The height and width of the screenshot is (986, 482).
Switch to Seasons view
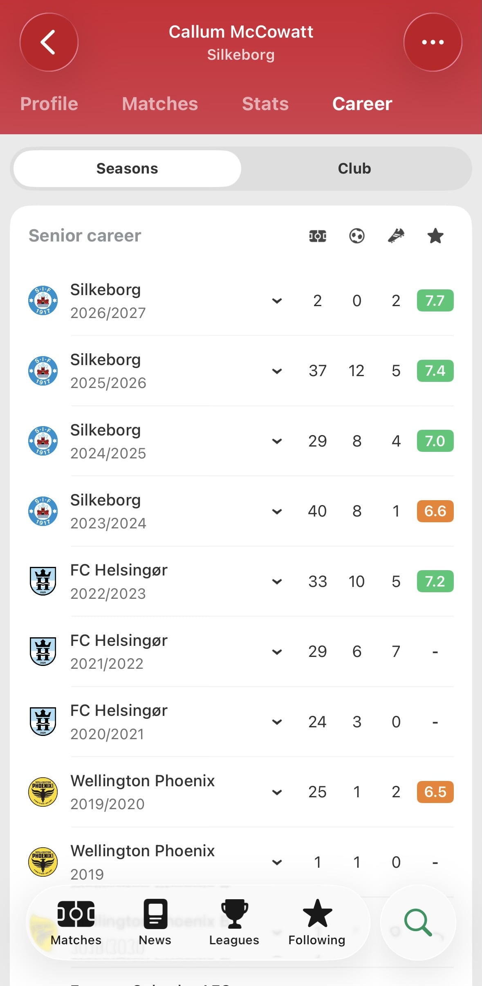[x=127, y=169]
